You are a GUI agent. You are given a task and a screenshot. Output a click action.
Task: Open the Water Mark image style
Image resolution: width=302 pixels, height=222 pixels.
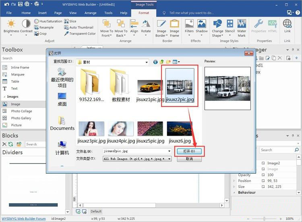click(242, 27)
